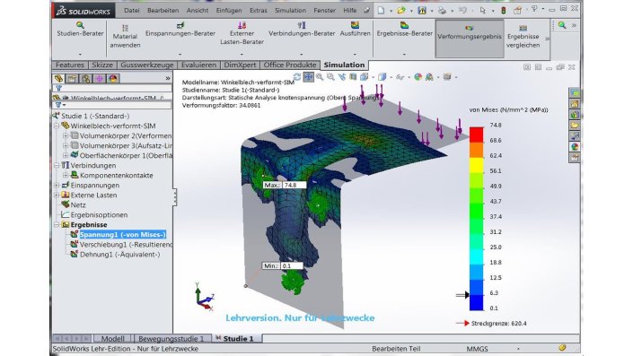This screenshot has height=356, width=633.
Task: Switch to the Skizze tab
Action: tap(102, 65)
